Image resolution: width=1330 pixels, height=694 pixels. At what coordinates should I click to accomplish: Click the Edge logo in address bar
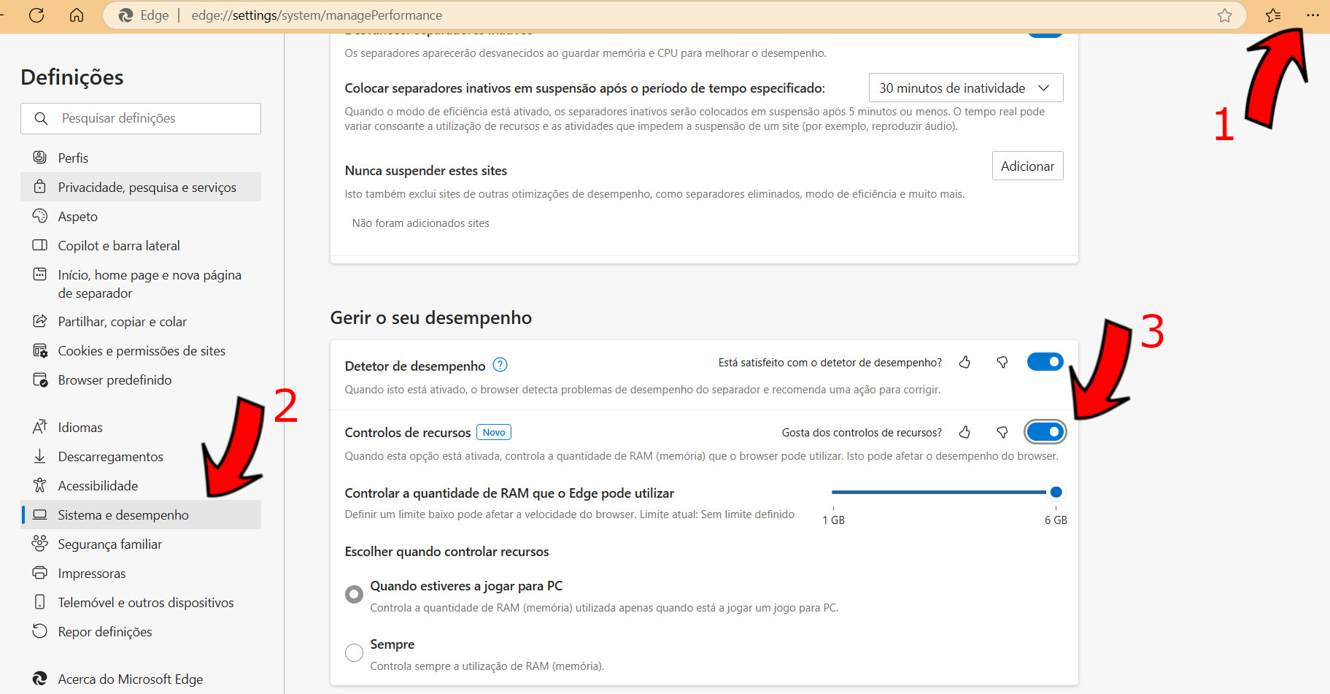125,15
